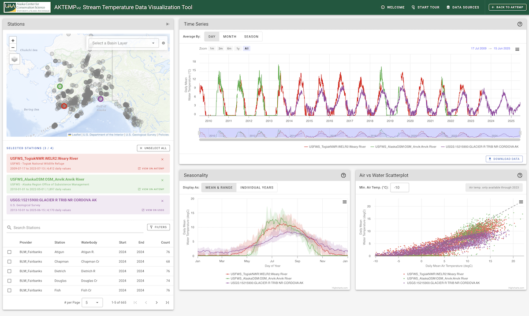Click the time series navigator range selector
The height and width of the screenshot is (316, 529).
pos(360,133)
